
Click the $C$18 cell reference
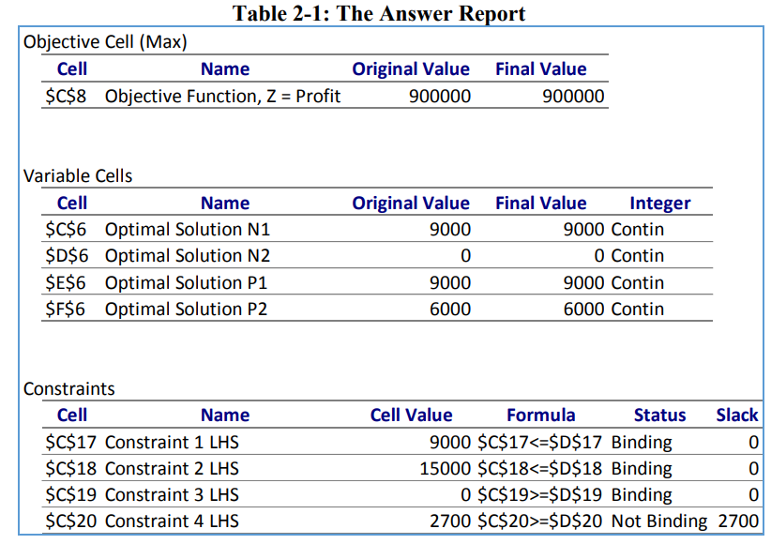[x=70, y=468]
